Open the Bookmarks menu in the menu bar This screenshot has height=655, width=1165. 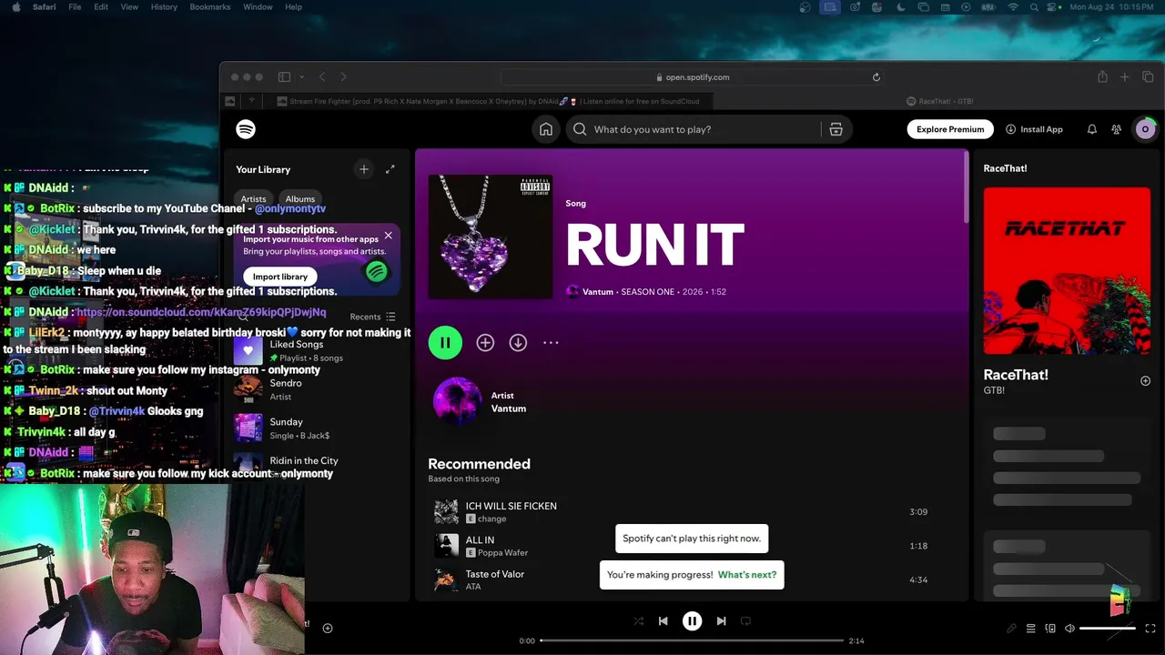coord(210,7)
